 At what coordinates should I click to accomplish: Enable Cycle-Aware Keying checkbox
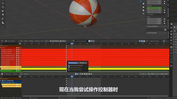click(69, 70)
